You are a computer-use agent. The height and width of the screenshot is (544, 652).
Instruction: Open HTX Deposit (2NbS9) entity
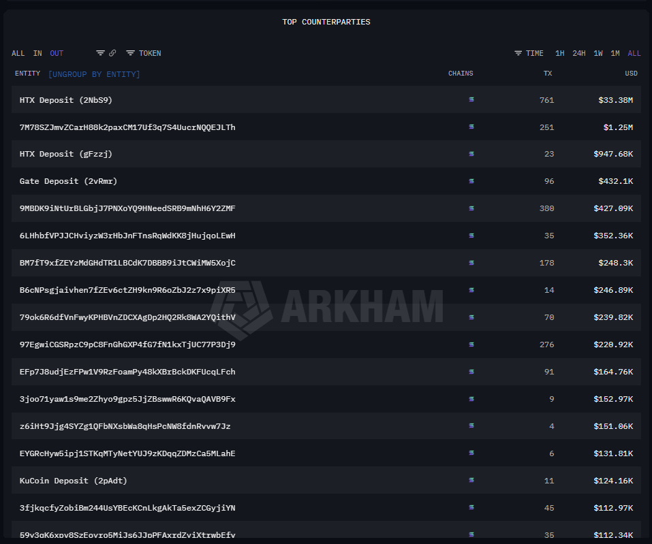pos(65,100)
